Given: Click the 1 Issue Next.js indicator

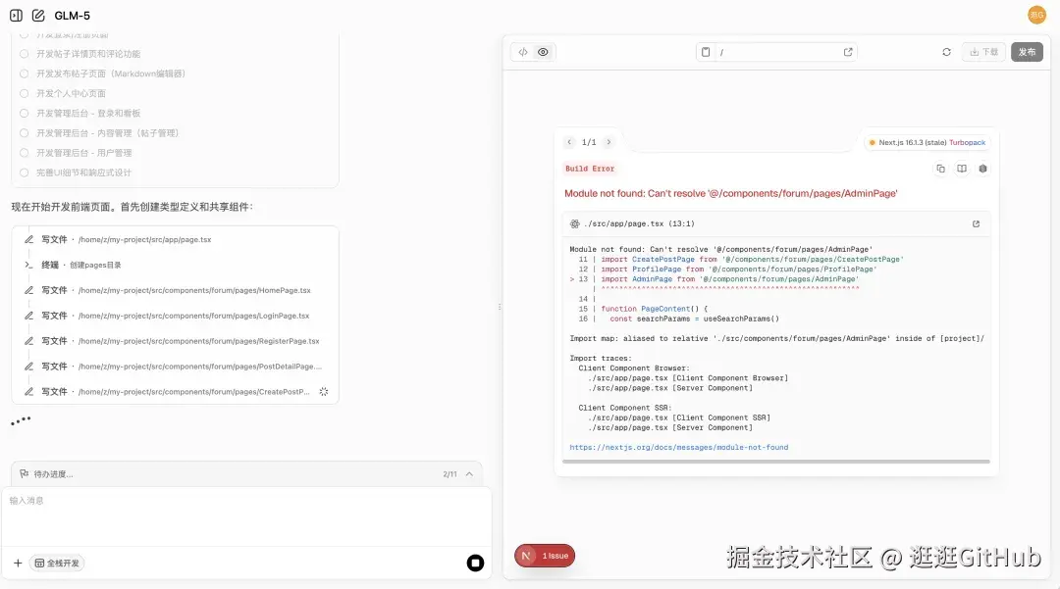Looking at the screenshot, I should tap(545, 556).
